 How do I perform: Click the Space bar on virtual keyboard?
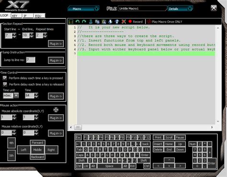pyautogui.click(x=109, y=166)
